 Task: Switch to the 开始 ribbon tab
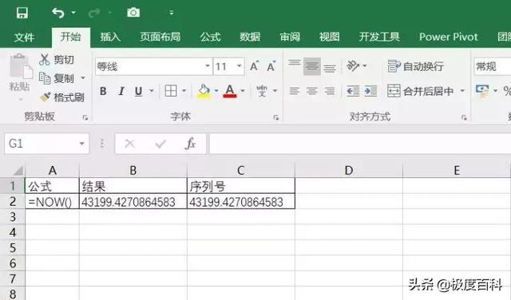(71, 37)
